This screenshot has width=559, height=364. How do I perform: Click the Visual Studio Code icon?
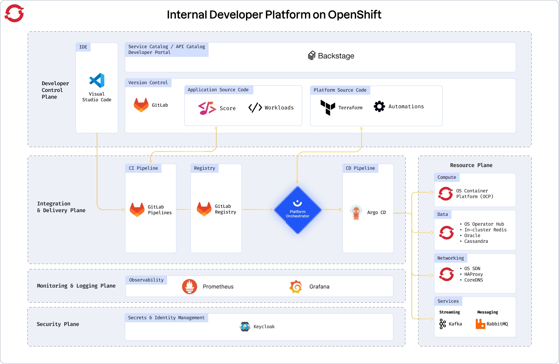click(97, 80)
